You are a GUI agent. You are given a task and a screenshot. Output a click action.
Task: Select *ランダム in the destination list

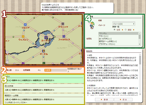[x=118, y=33]
